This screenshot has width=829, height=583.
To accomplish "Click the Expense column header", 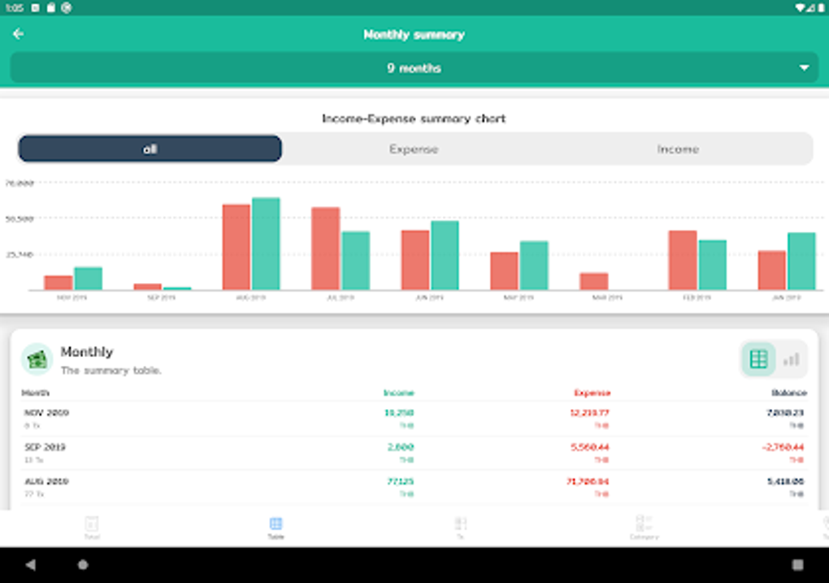I will 591,392.
